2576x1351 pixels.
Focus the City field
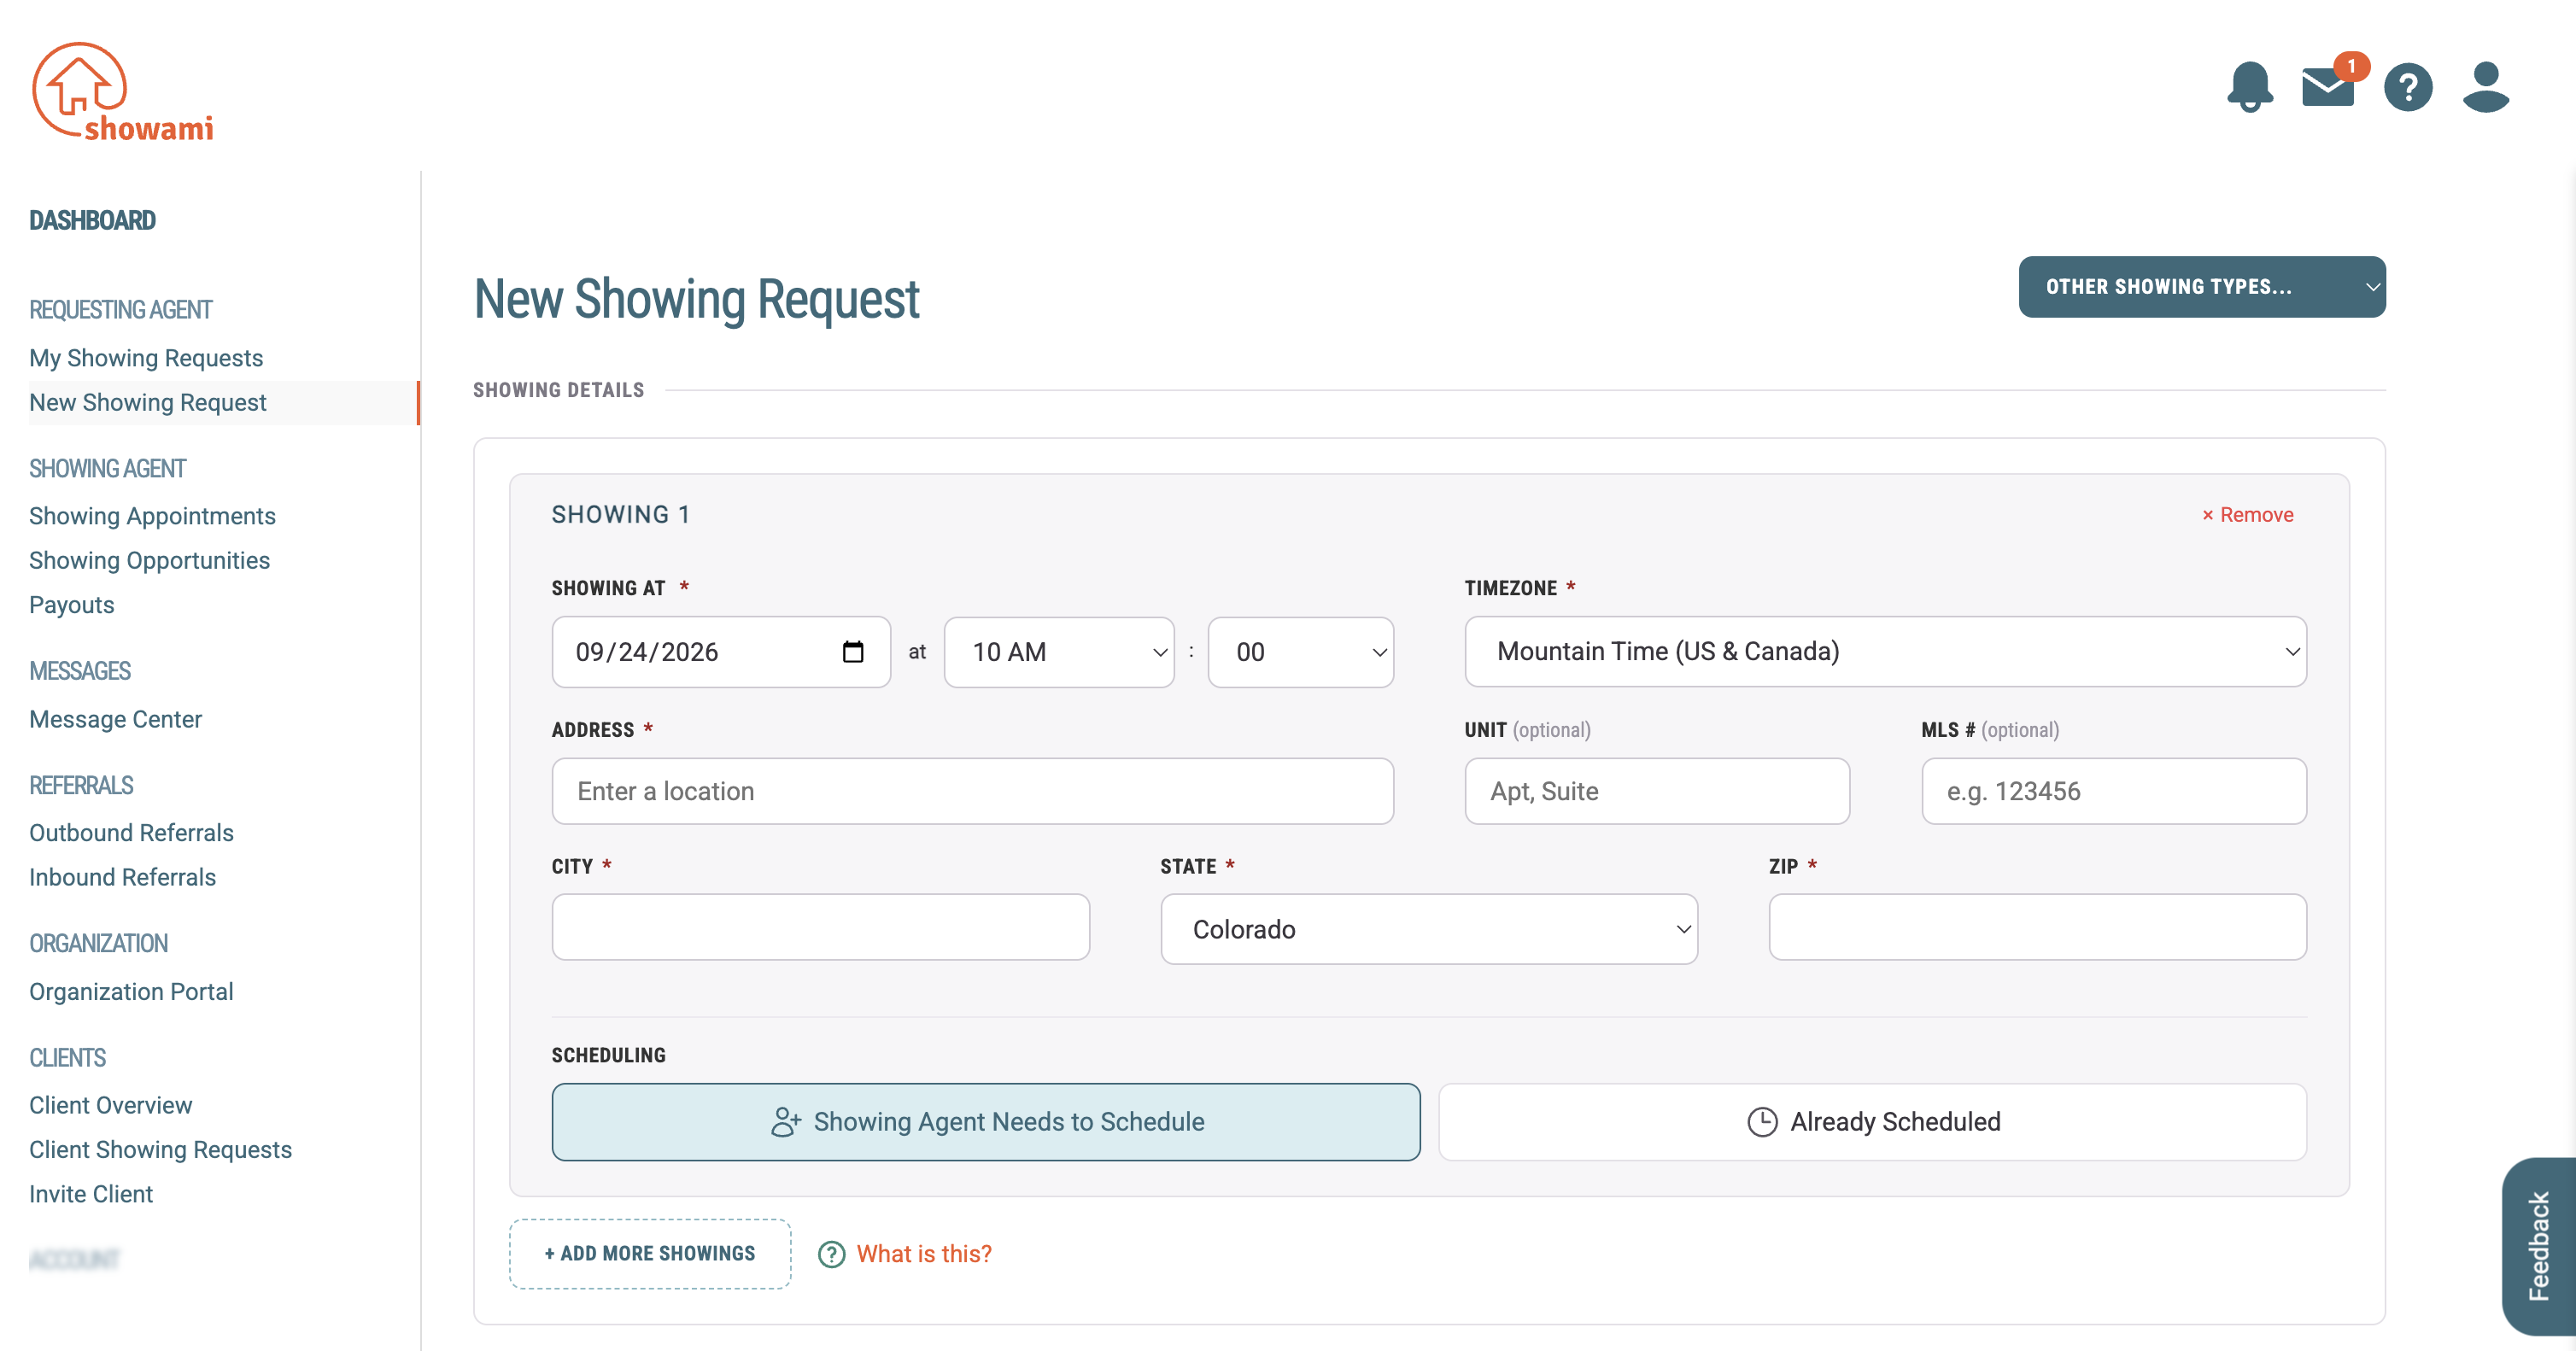click(821, 927)
